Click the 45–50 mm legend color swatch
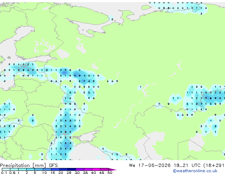Image resolution: width=225 pixels, height=174 pixels. click(x=104, y=169)
